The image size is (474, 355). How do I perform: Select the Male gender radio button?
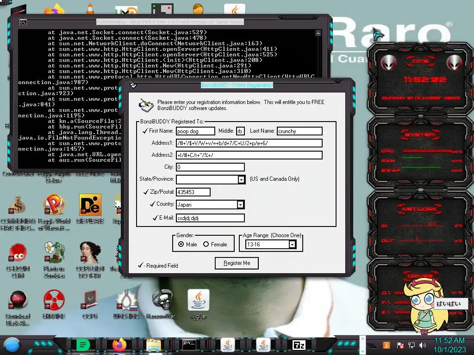point(181,244)
